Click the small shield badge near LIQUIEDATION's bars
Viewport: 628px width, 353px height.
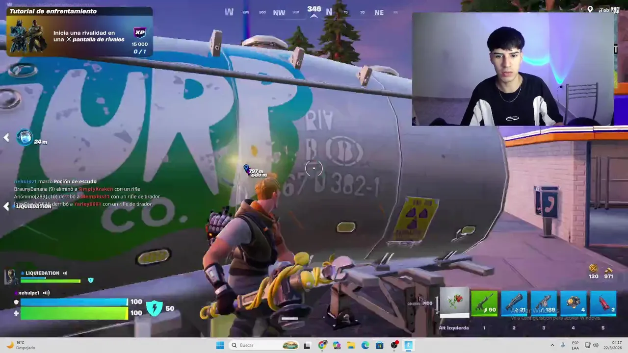point(90,280)
